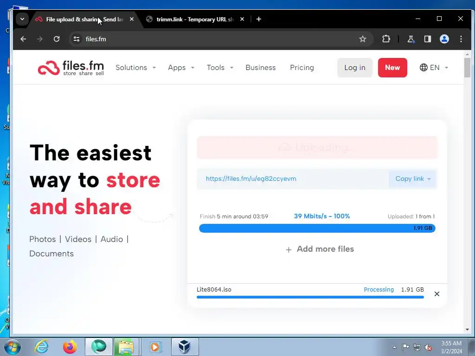This screenshot has height=356, width=475.
Task: Open Windows Media Player from taskbar
Action: (x=155, y=347)
